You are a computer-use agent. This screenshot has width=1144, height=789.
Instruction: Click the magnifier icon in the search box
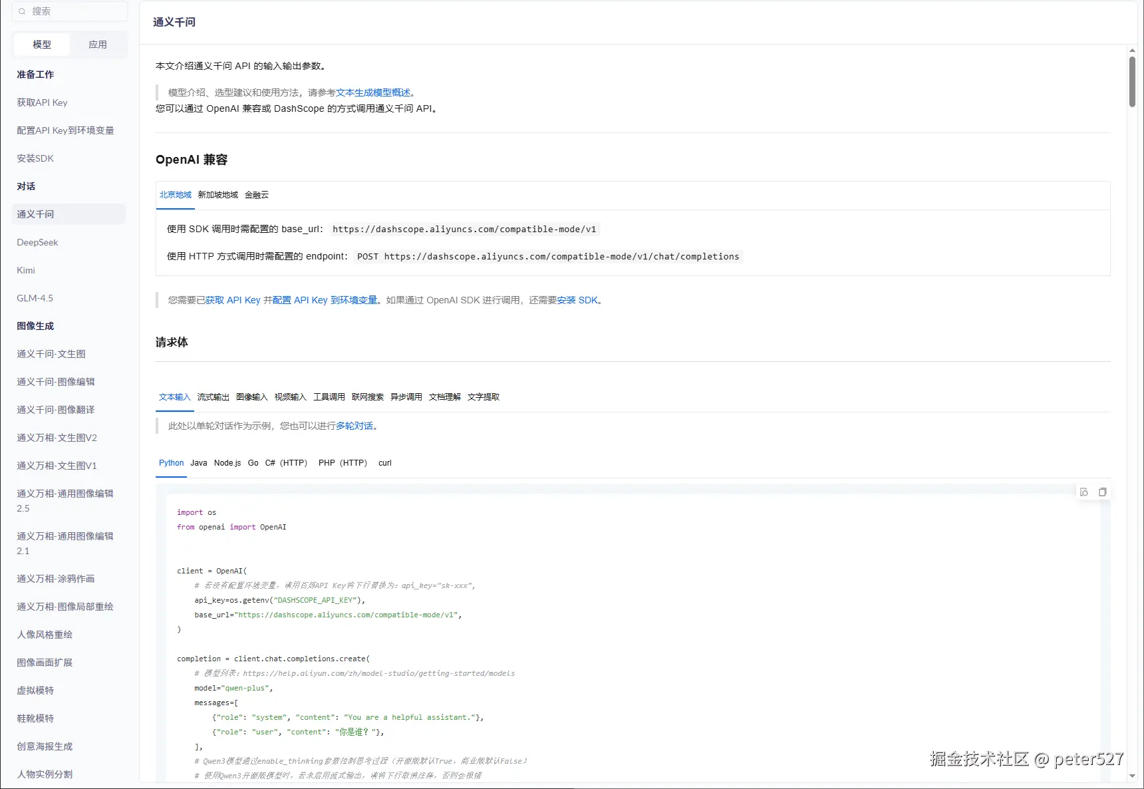23,11
